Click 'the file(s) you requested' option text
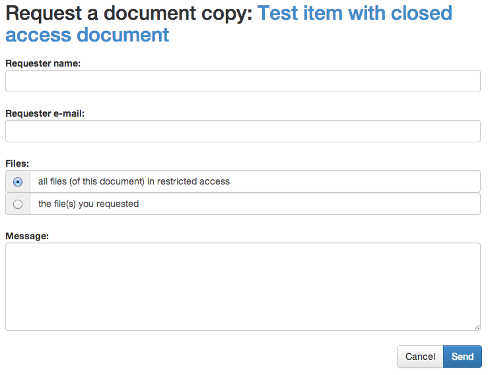 point(88,204)
